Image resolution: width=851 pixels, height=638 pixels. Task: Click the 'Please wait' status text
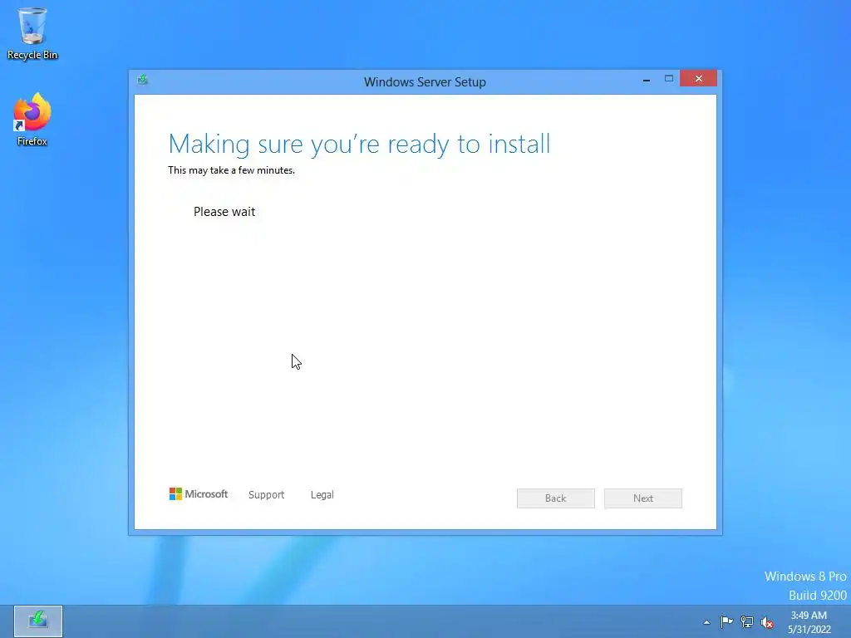tap(224, 212)
